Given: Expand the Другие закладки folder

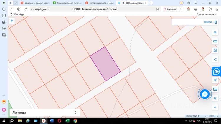Looking at the screenshot, I should pyautogui.click(x=207, y=14).
